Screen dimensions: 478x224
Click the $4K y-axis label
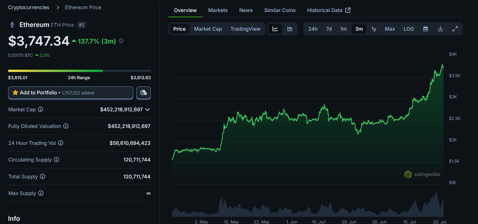pos(453,54)
